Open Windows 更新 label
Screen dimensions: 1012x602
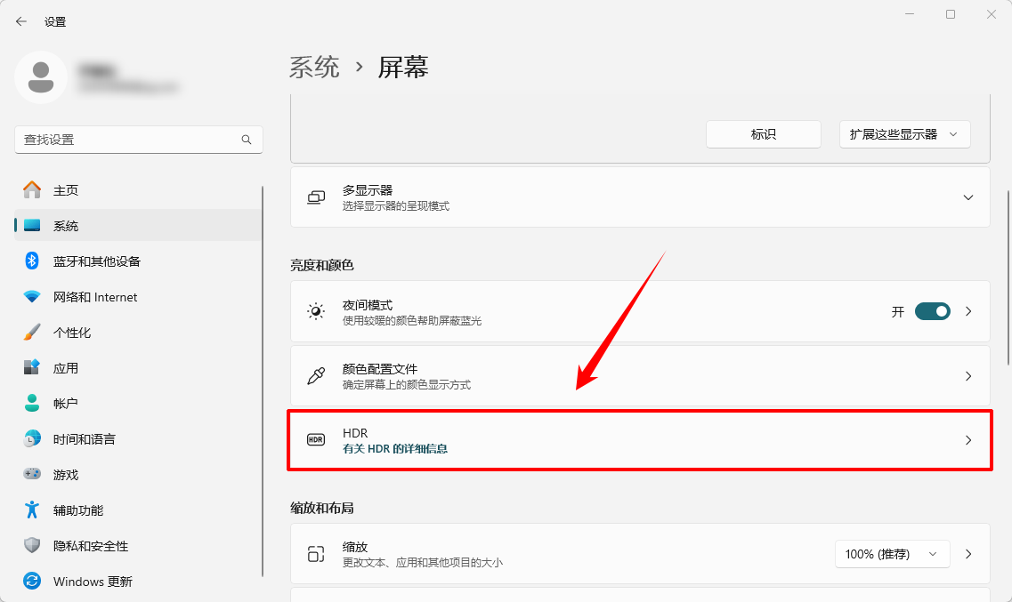[93, 582]
